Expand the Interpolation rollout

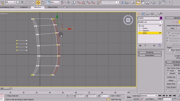[150, 55]
